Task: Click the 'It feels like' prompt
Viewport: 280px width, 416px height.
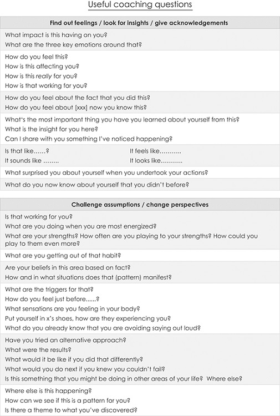Action: pos(155,151)
